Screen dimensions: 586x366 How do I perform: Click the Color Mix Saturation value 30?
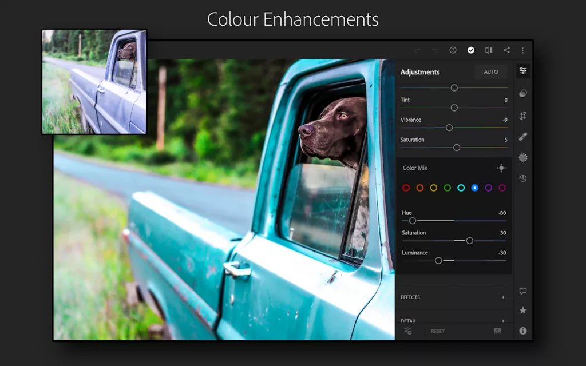coord(503,233)
